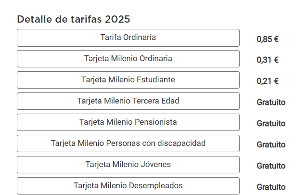Click Gratuito next to Pensionista
The image size is (307, 195).
tap(271, 123)
